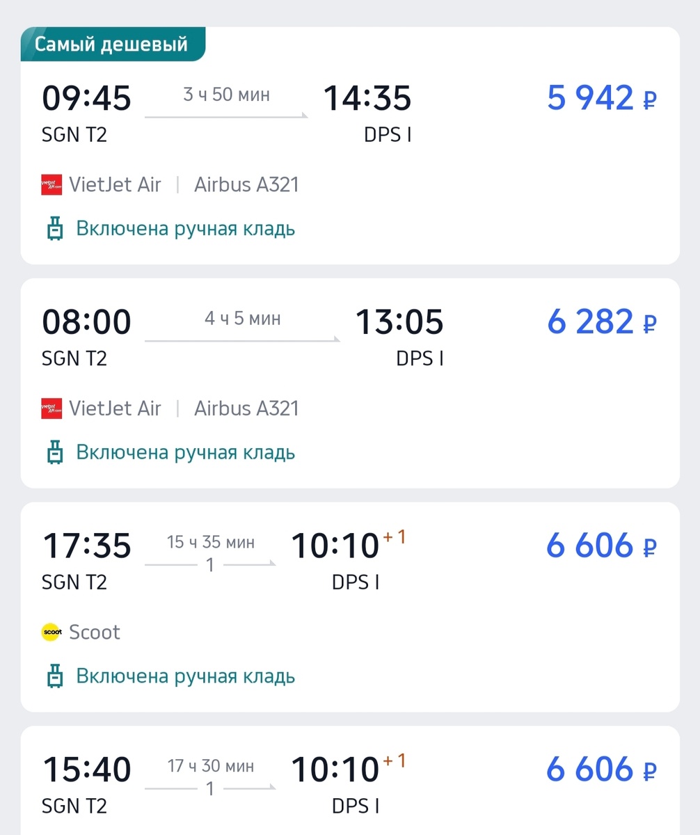
Task: Tap the 6 606 ₽ price of 15:40 flight
Action: click(x=601, y=770)
